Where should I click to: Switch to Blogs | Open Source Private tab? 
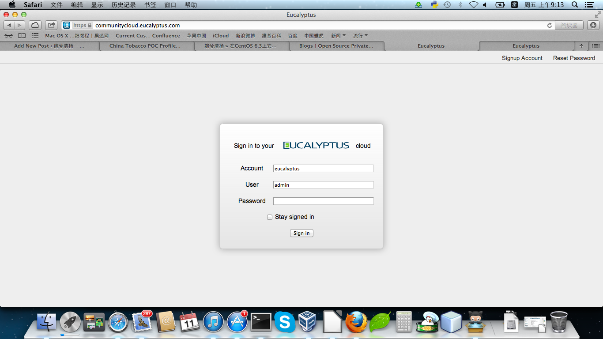[x=336, y=46]
